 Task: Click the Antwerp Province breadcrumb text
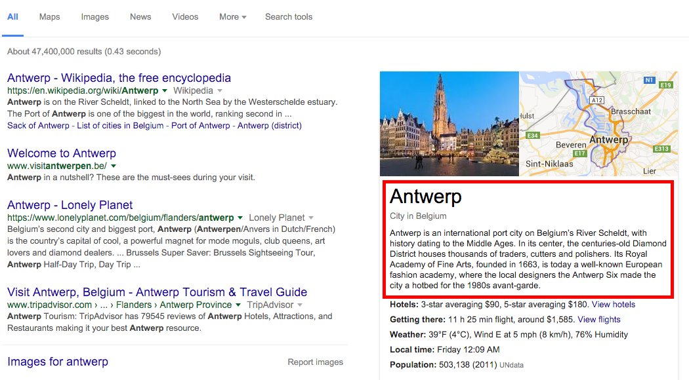[196, 305]
